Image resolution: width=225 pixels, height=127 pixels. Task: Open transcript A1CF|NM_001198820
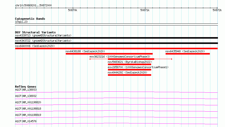point(28,102)
